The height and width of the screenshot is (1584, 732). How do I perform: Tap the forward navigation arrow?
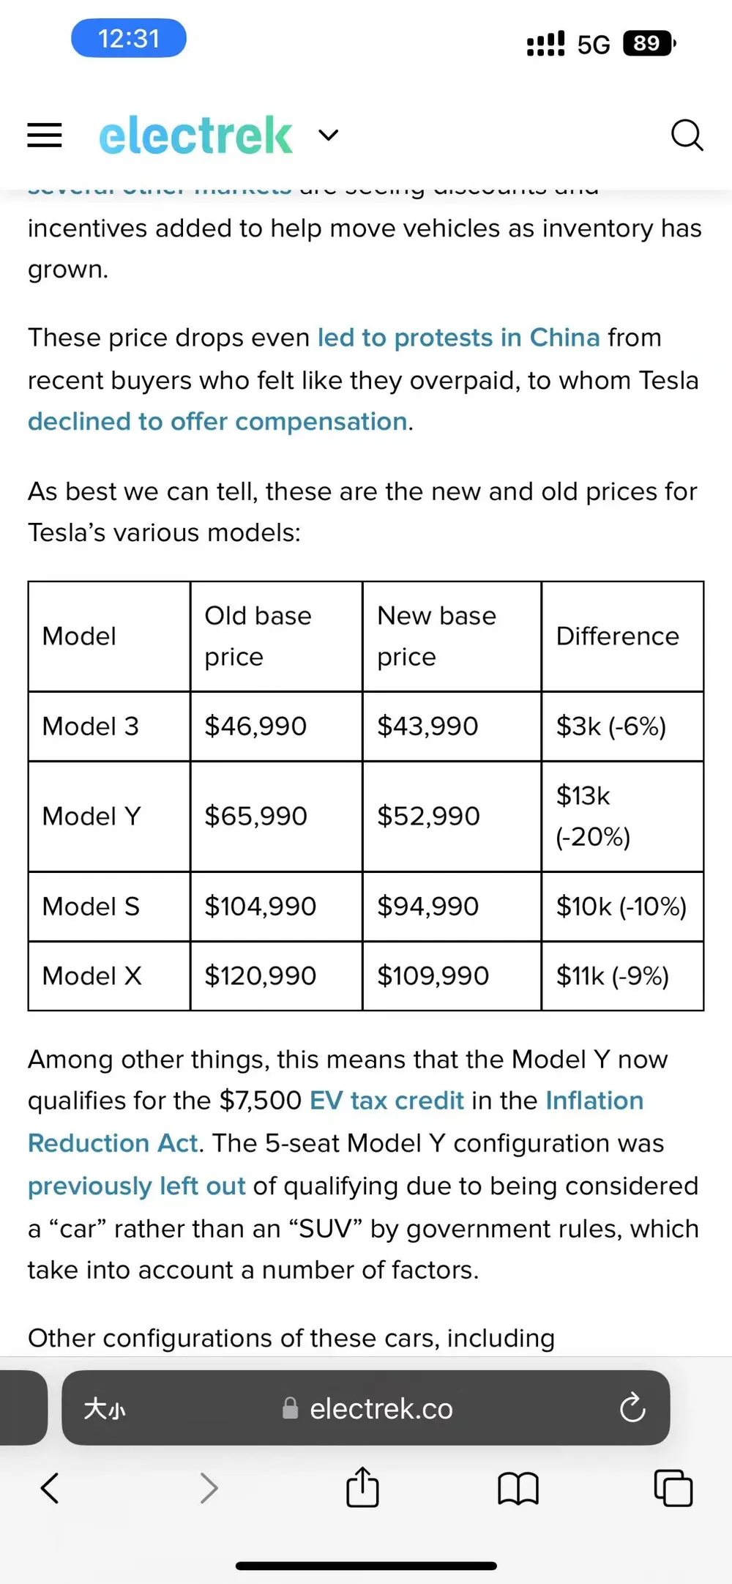[209, 1488]
